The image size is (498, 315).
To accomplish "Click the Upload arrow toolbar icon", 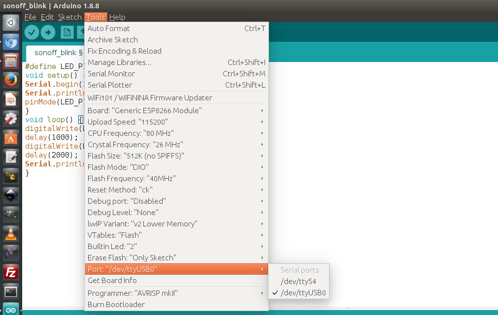I will pos(48,32).
